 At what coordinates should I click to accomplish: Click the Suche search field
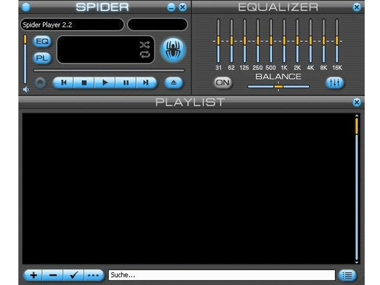click(x=221, y=275)
